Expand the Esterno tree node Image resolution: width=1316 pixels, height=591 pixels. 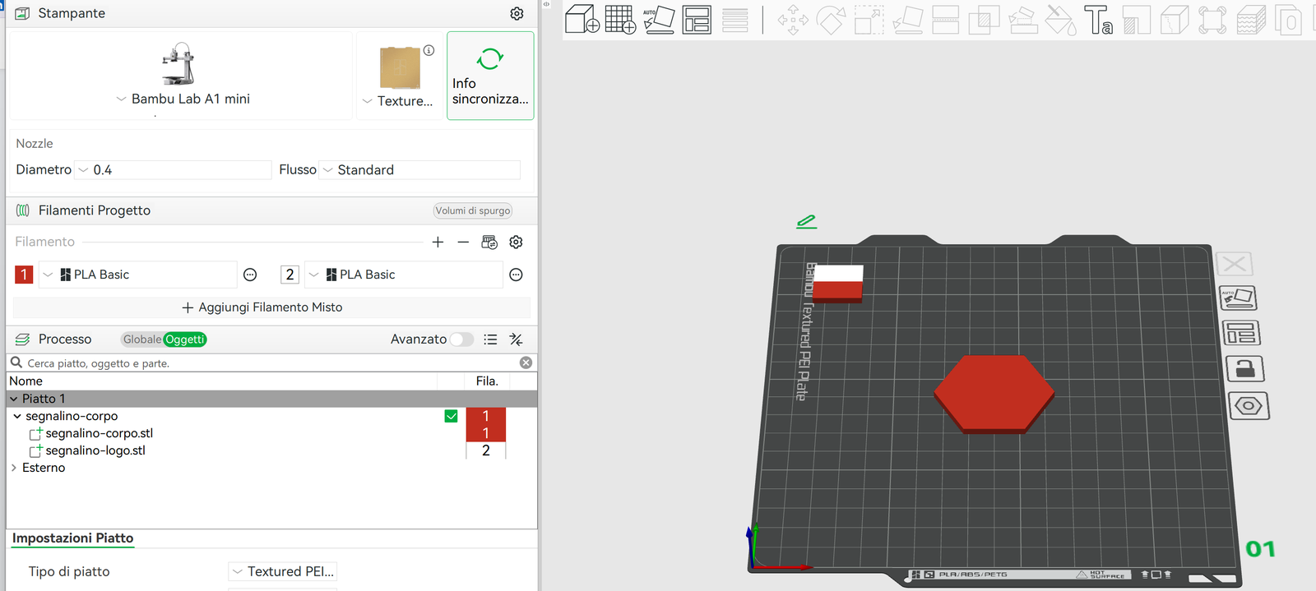pyautogui.click(x=13, y=468)
